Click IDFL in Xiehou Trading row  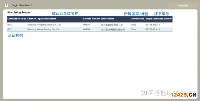[x=10, y=29]
